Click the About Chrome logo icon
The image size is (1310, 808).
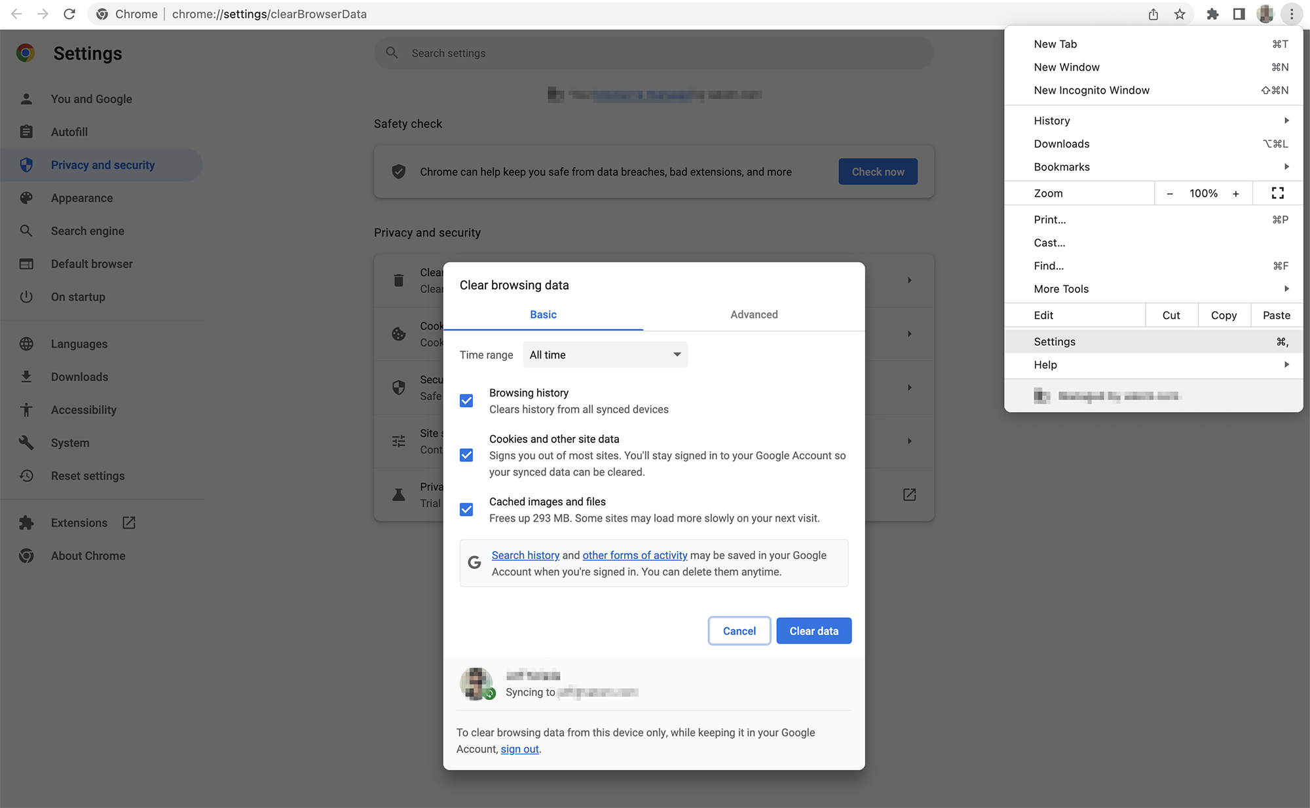pyautogui.click(x=26, y=556)
